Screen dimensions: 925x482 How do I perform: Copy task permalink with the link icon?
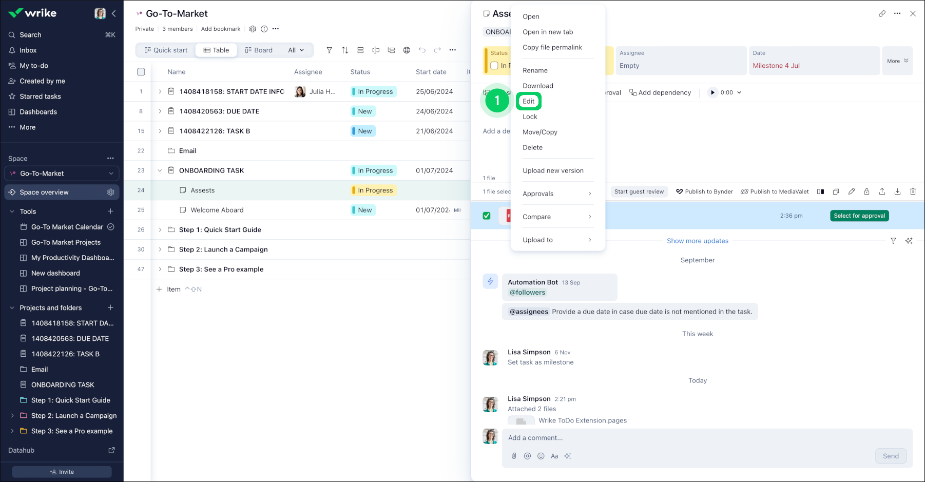coord(882,14)
